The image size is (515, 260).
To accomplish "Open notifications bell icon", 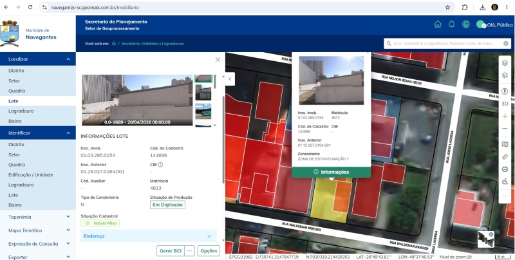I will [x=452, y=24].
